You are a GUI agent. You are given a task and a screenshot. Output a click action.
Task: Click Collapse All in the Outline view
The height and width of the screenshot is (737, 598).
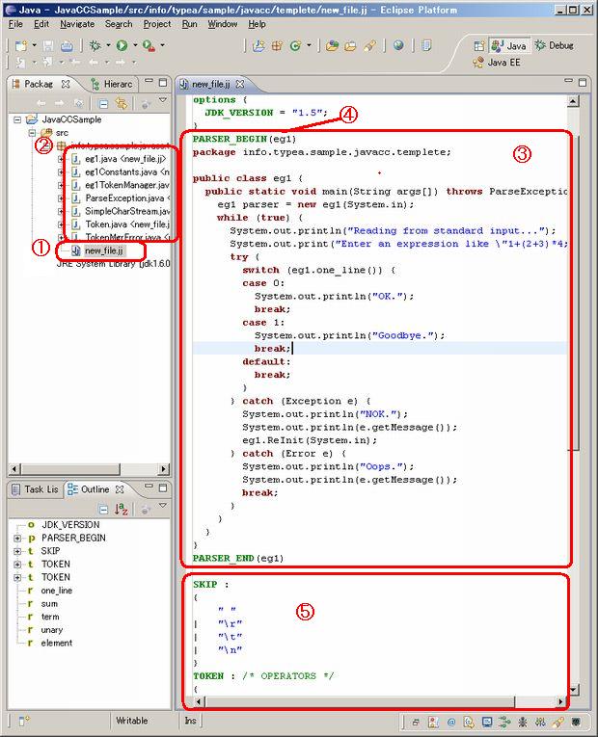(x=103, y=509)
